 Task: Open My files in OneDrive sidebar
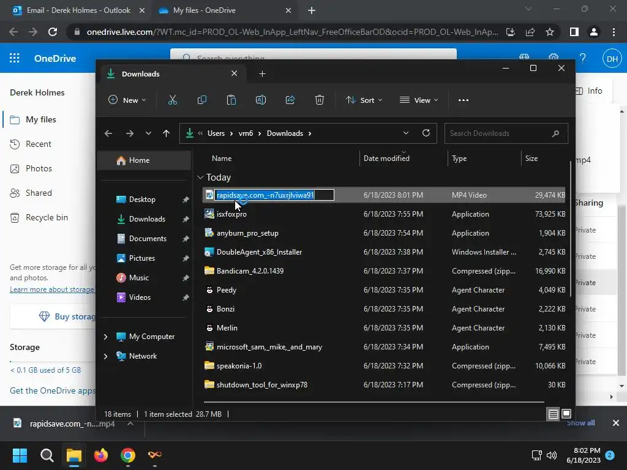pyautogui.click(x=41, y=119)
